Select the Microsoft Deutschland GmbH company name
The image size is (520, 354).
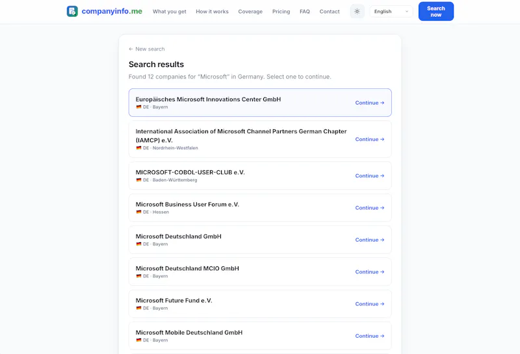point(178,236)
